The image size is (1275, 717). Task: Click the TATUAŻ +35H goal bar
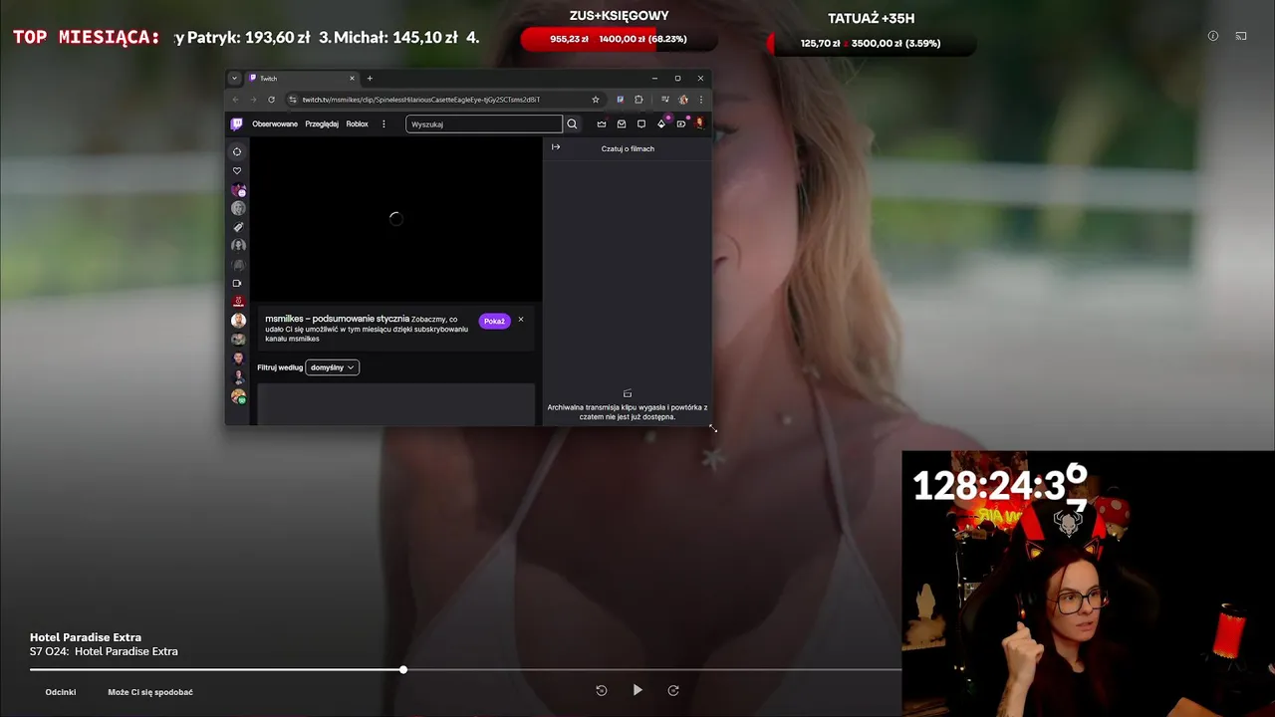(x=871, y=43)
